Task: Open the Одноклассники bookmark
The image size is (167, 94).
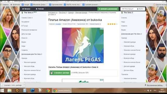Action: pos(56,5)
